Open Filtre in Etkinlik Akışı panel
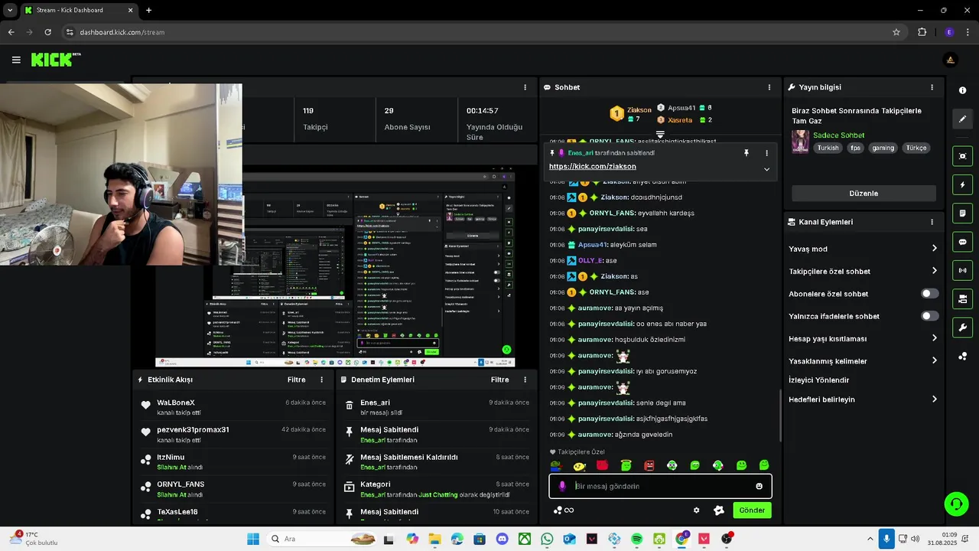Image resolution: width=979 pixels, height=551 pixels. pos(296,380)
